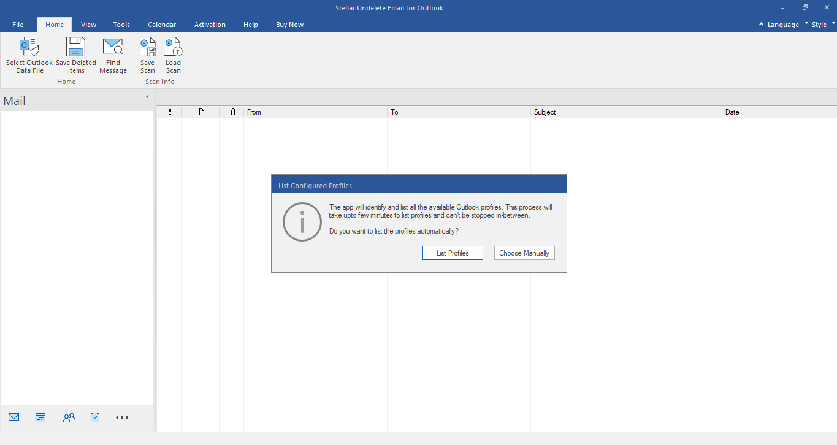This screenshot has width=837, height=445.
Task: Click the List Profiles button
Action: click(453, 253)
